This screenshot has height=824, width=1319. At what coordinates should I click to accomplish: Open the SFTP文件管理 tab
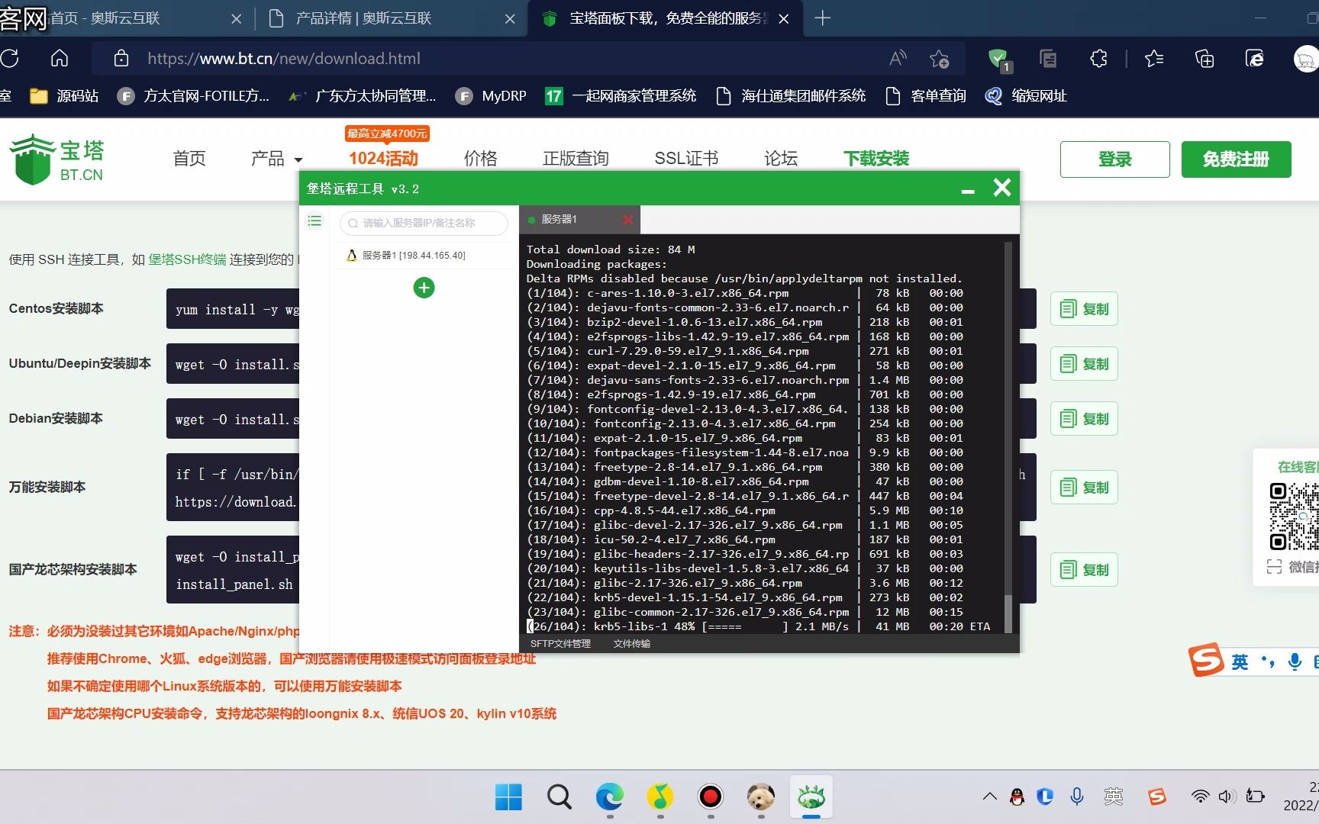[560, 644]
